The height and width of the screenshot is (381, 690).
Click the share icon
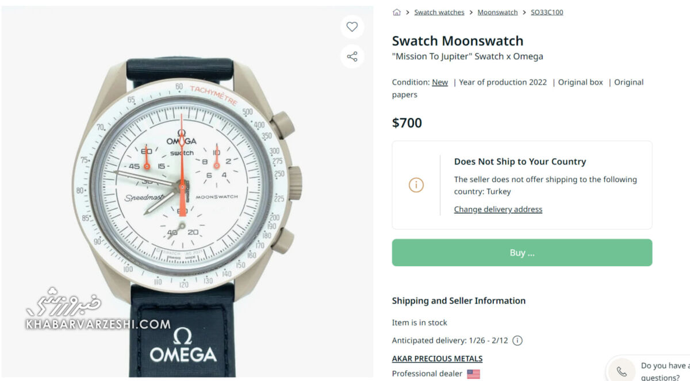352,56
